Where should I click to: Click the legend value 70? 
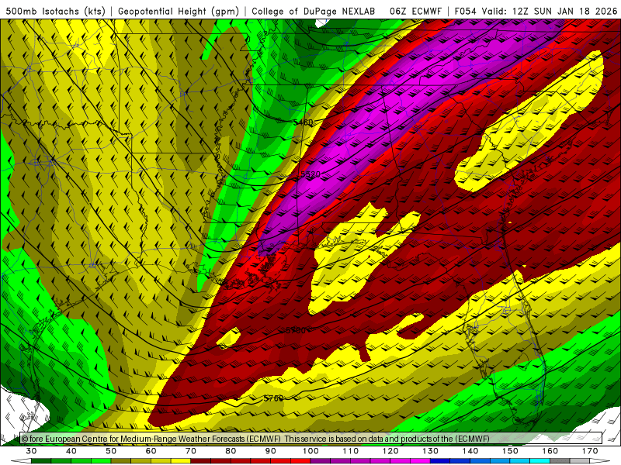click(191, 451)
